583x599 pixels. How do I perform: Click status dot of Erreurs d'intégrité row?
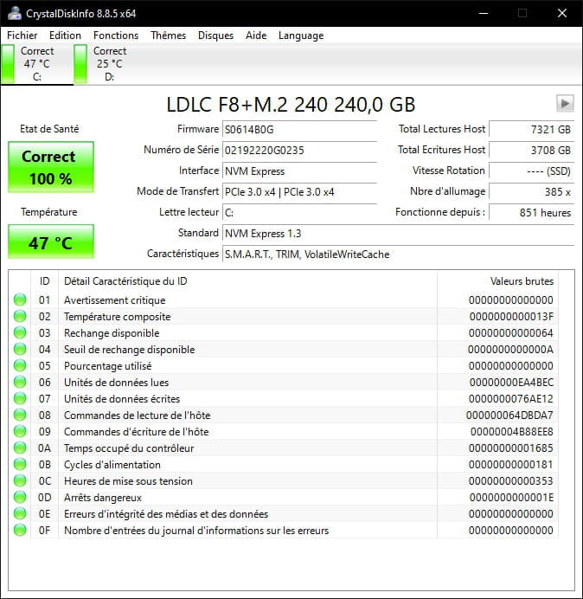point(20,513)
